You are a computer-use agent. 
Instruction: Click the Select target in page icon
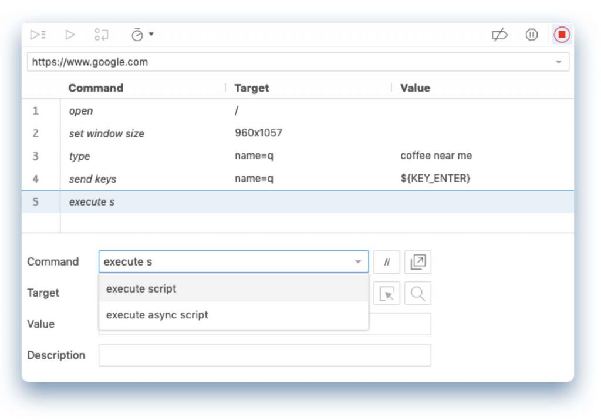(x=387, y=293)
